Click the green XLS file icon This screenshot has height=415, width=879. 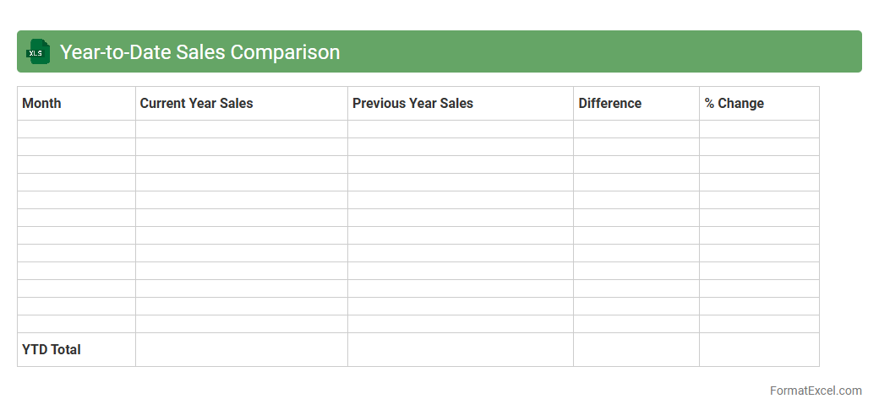point(38,51)
